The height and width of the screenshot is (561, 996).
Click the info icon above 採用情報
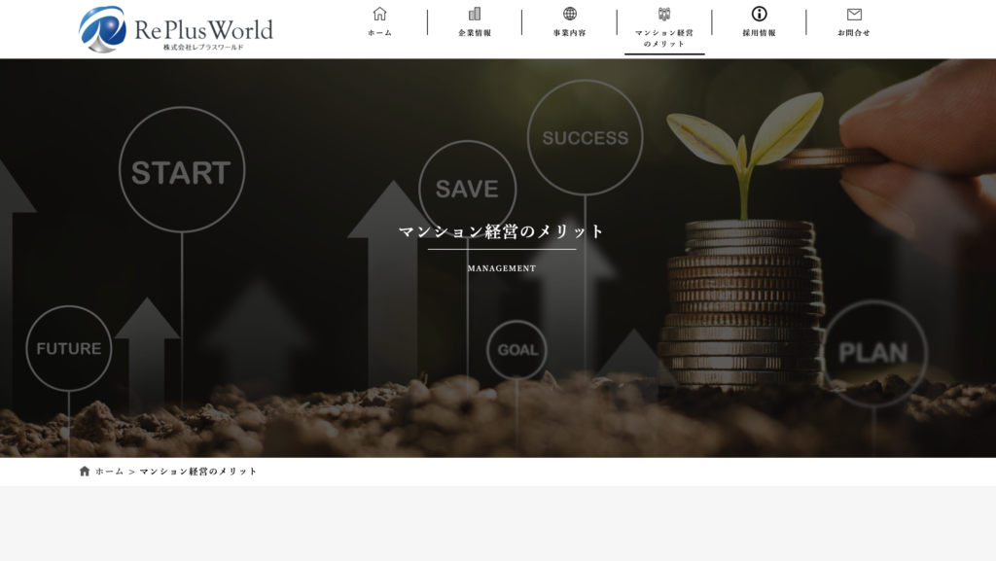759,15
